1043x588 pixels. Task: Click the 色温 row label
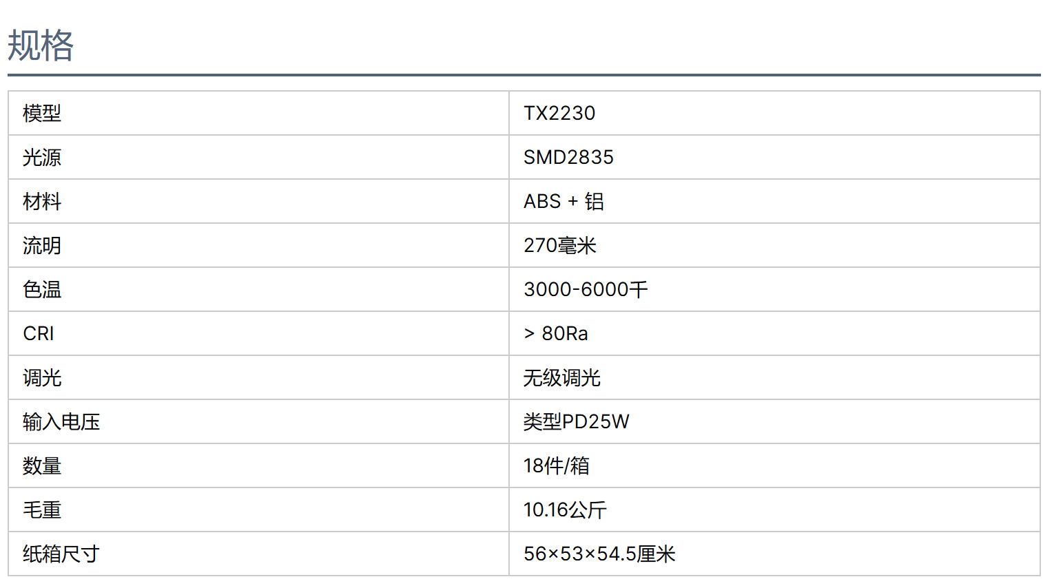click(x=42, y=290)
